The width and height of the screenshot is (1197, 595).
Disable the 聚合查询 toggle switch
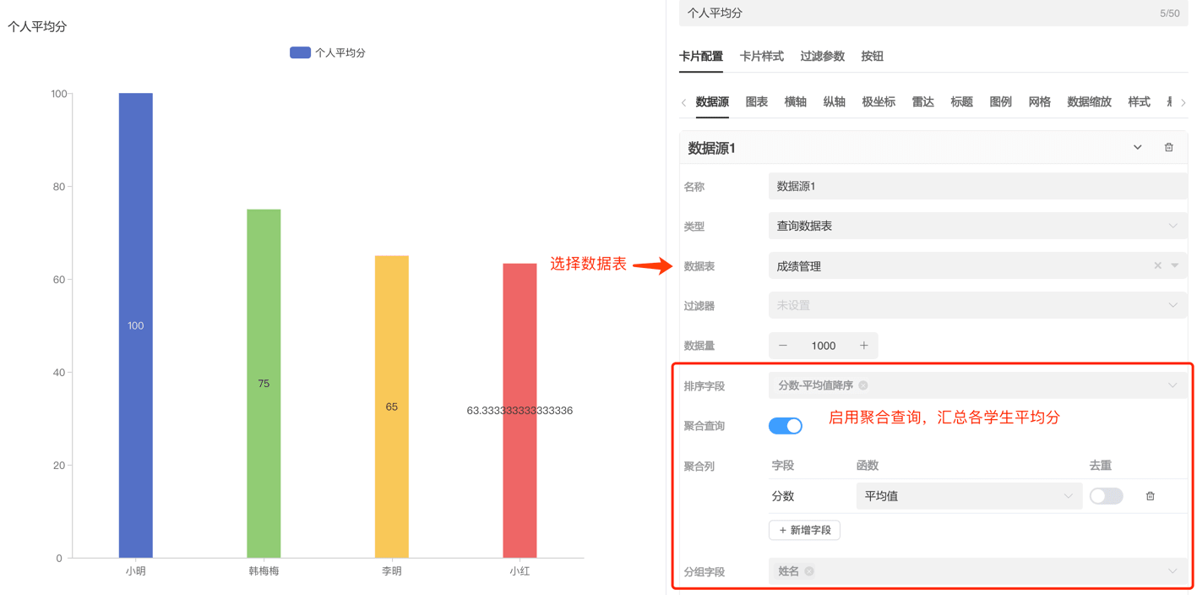click(785, 426)
